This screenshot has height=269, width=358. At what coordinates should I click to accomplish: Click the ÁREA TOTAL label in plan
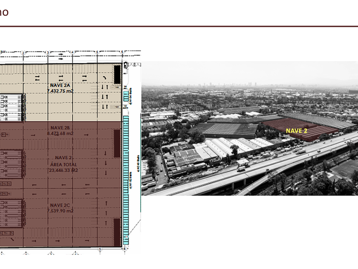pos(60,164)
